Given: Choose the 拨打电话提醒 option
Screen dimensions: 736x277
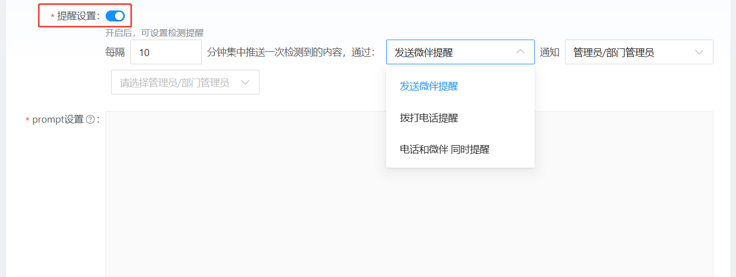Looking at the screenshot, I should 429,118.
